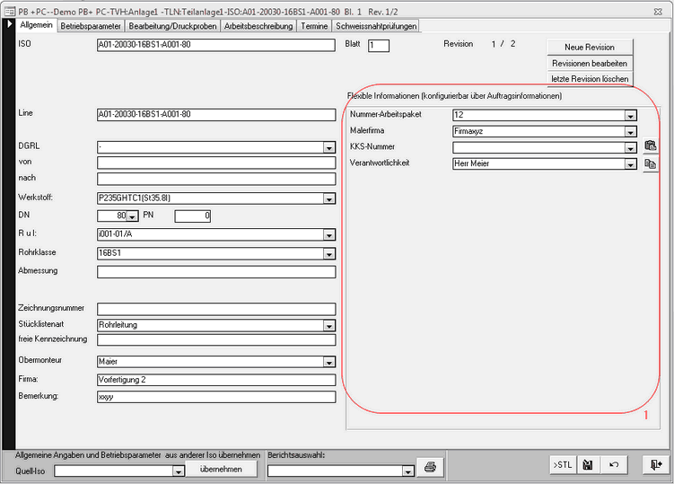
Task: Click the copy icon beside Verantwortlichkeit
Action: pos(650,164)
